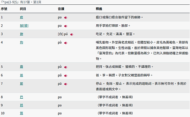Click sequence number 4
Screen dimensions: 190x117
tap(2, 42)
